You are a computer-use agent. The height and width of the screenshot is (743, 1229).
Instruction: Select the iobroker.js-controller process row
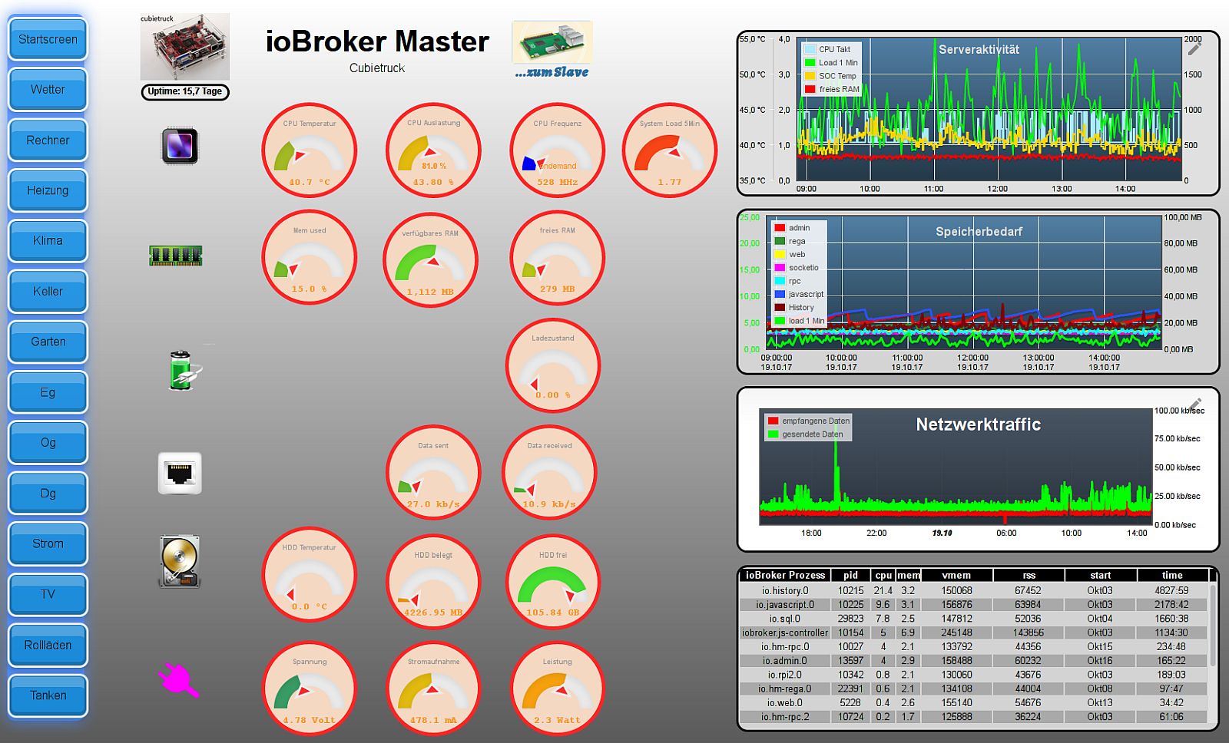click(x=974, y=633)
